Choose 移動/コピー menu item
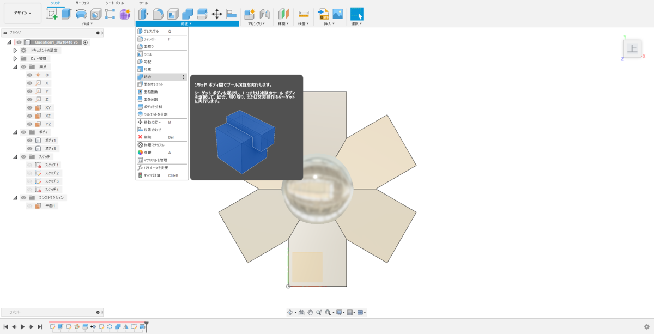 pos(162,122)
